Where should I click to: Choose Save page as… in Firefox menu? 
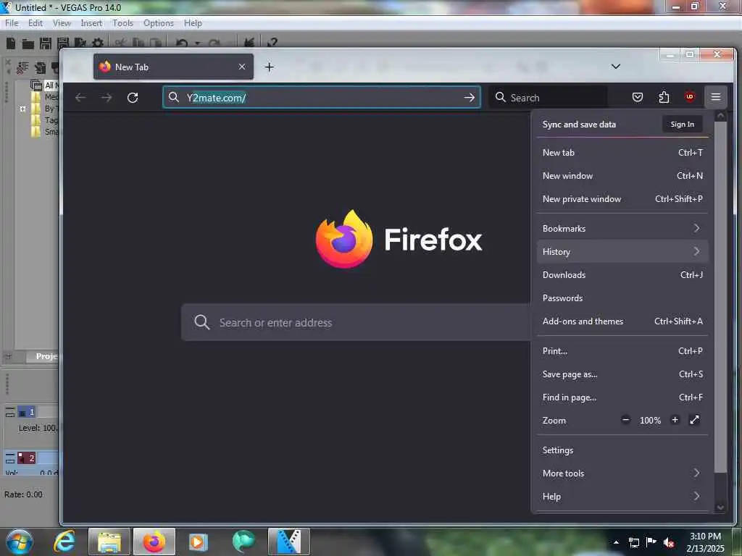pos(622,374)
